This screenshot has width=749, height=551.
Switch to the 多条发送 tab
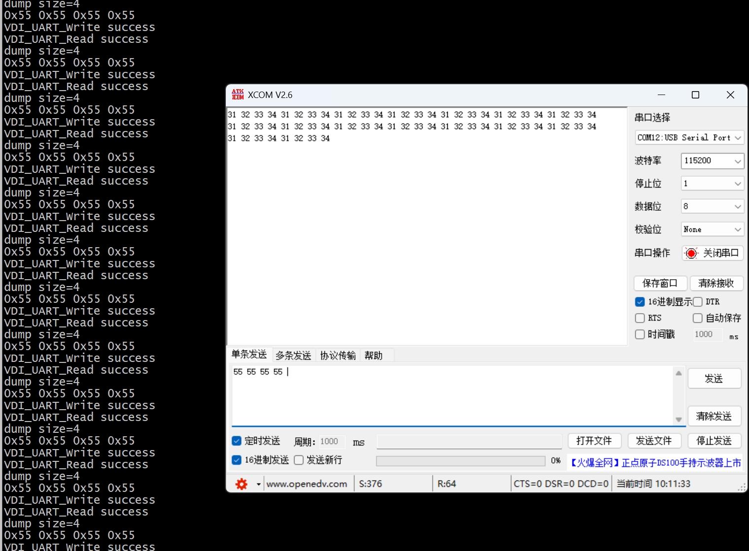pyautogui.click(x=293, y=356)
